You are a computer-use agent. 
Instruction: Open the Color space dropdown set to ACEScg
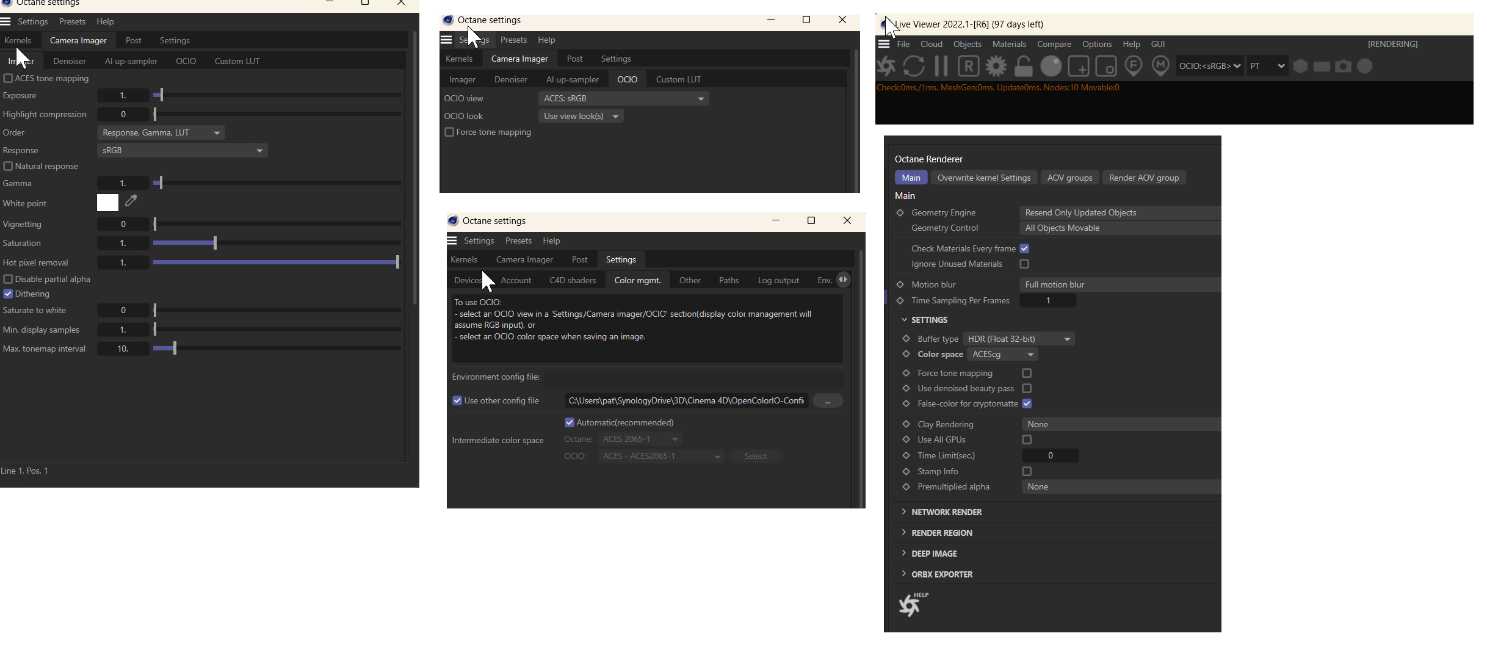pos(1003,354)
